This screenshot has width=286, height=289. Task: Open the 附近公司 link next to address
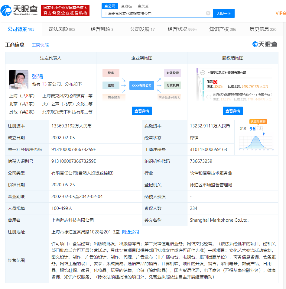[x=131, y=232]
